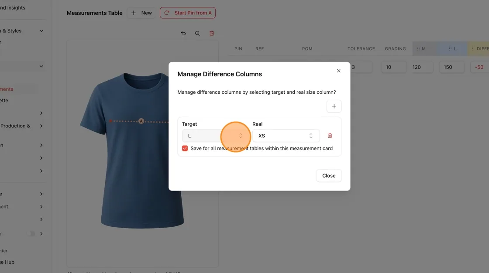Open the Real size dropdown showing XS
Screen dimensions: 489x273
[x=286, y=136]
